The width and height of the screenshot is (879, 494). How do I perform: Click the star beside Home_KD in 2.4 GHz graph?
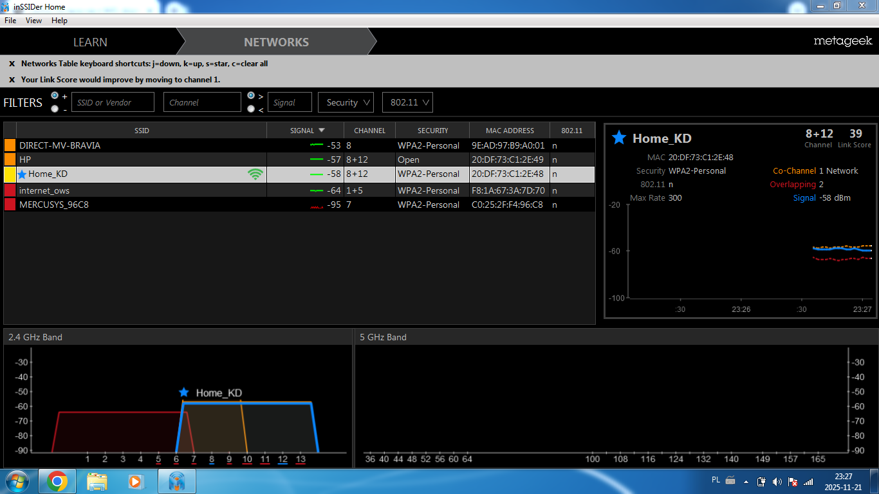(x=184, y=392)
